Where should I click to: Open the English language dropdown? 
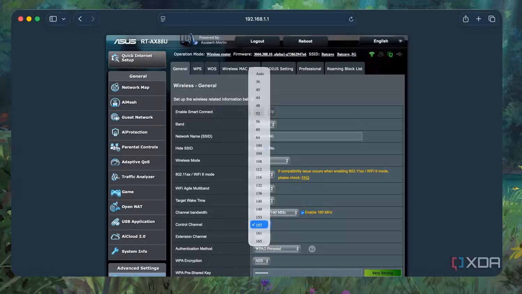[382, 41]
